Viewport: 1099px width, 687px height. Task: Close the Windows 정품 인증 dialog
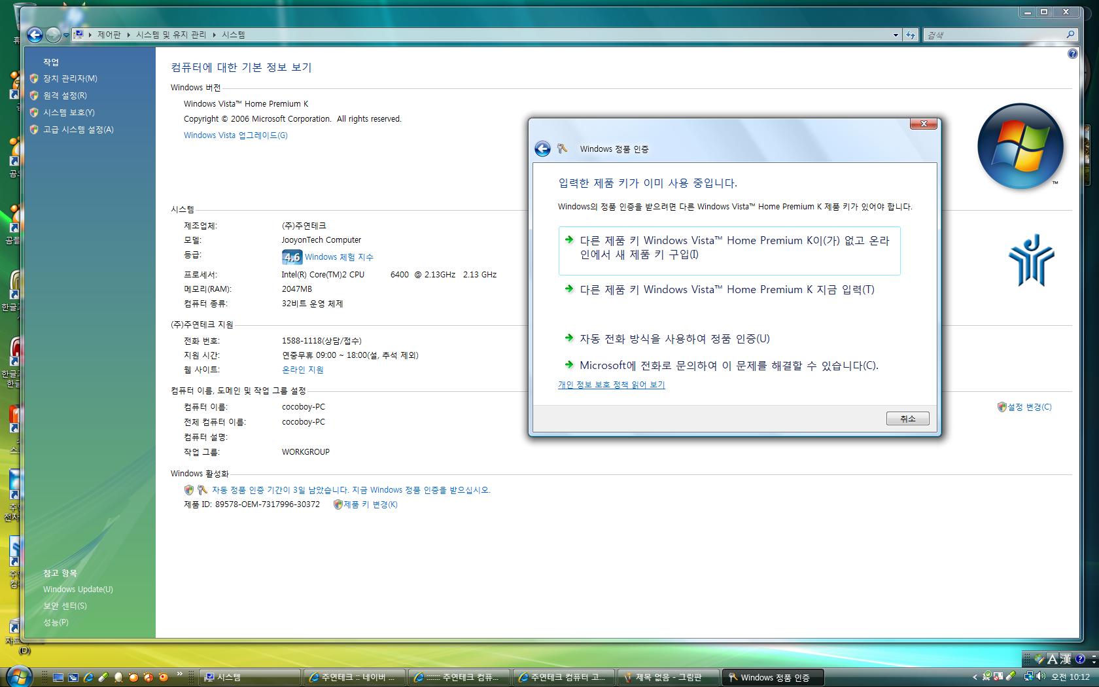click(x=924, y=124)
